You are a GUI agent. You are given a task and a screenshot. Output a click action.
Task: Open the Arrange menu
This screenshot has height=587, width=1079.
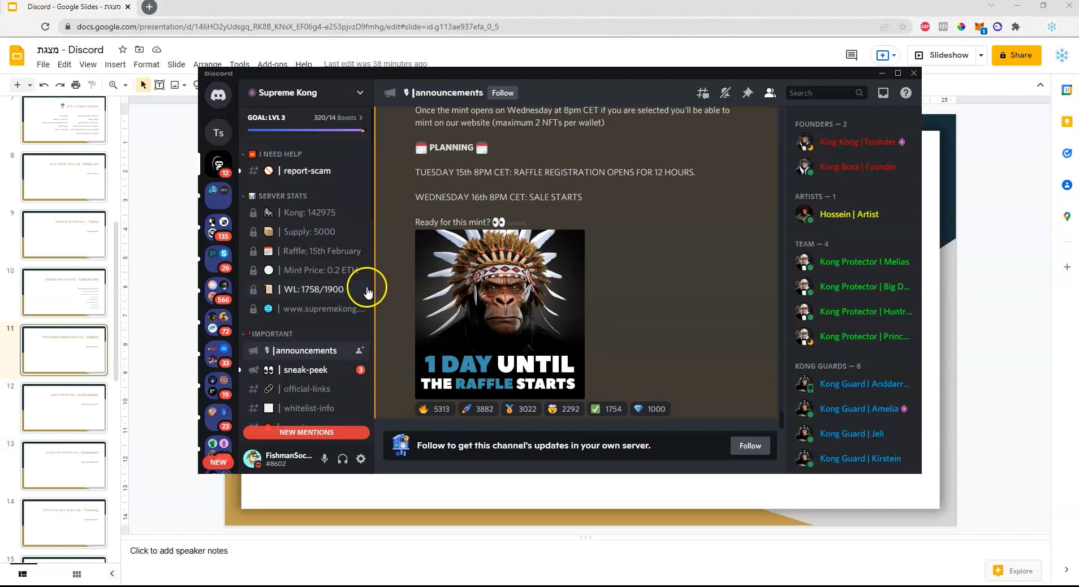[x=207, y=64]
